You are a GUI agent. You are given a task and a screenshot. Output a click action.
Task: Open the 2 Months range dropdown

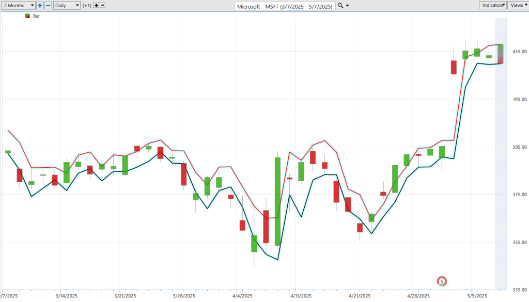tap(18, 5)
